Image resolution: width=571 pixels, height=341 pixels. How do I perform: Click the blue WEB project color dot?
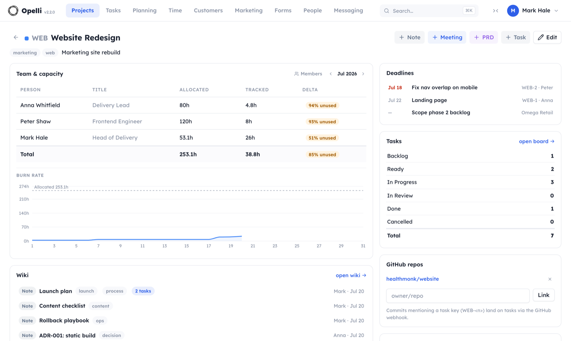tap(26, 38)
